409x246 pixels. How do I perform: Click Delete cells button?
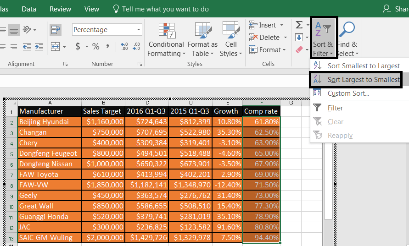[264, 38]
